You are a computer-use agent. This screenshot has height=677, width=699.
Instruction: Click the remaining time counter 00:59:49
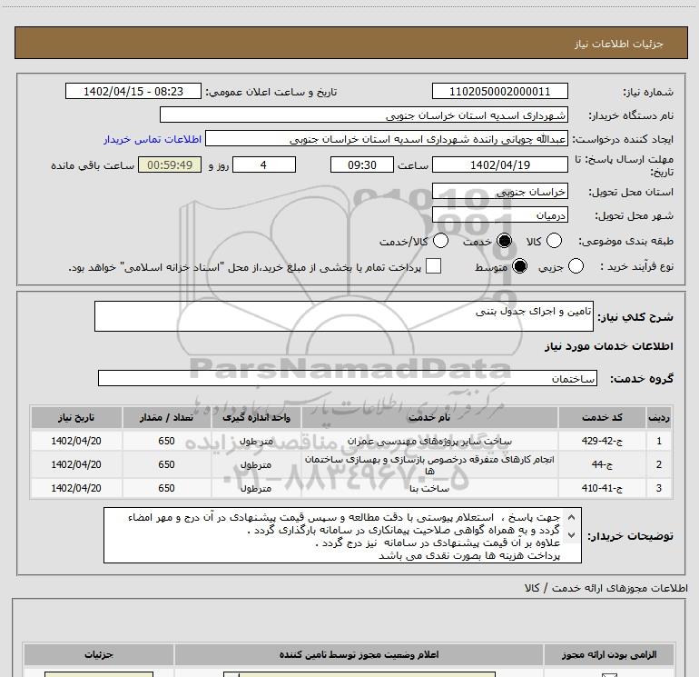[x=170, y=164]
